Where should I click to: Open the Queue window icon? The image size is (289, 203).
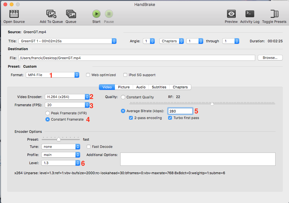tap(71, 14)
